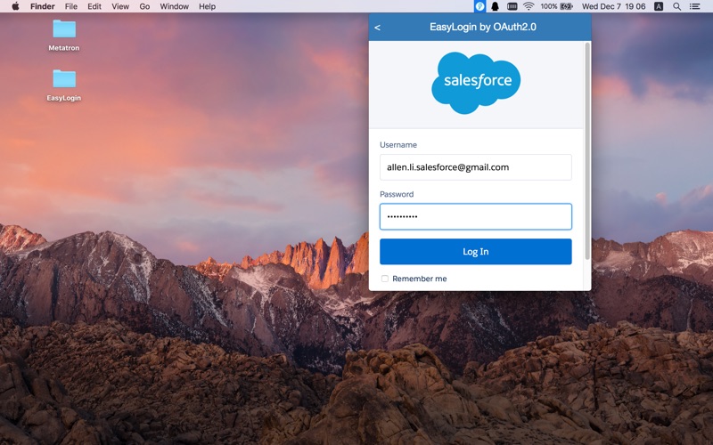Select the Metatron folder on desktop
713x445 pixels.
pos(64,35)
